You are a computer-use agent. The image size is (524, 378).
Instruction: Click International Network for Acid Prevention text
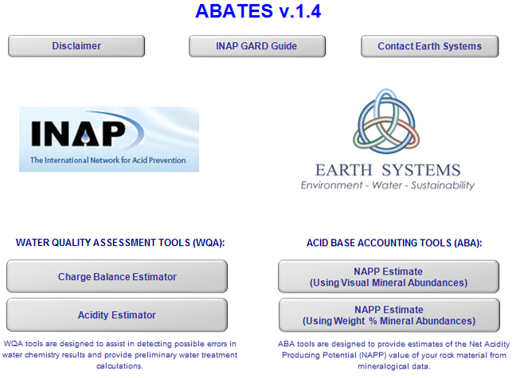coord(108,160)
